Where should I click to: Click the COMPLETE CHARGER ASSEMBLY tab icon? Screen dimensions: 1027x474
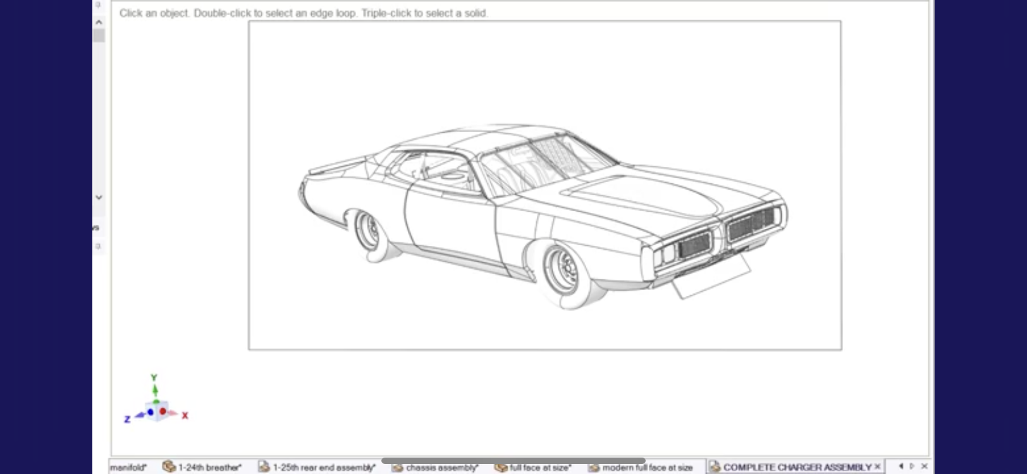pyautogui.click(x=715, y=466)
